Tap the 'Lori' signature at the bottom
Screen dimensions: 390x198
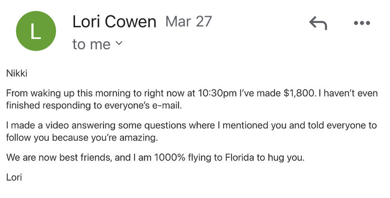(x=14, y=178)
